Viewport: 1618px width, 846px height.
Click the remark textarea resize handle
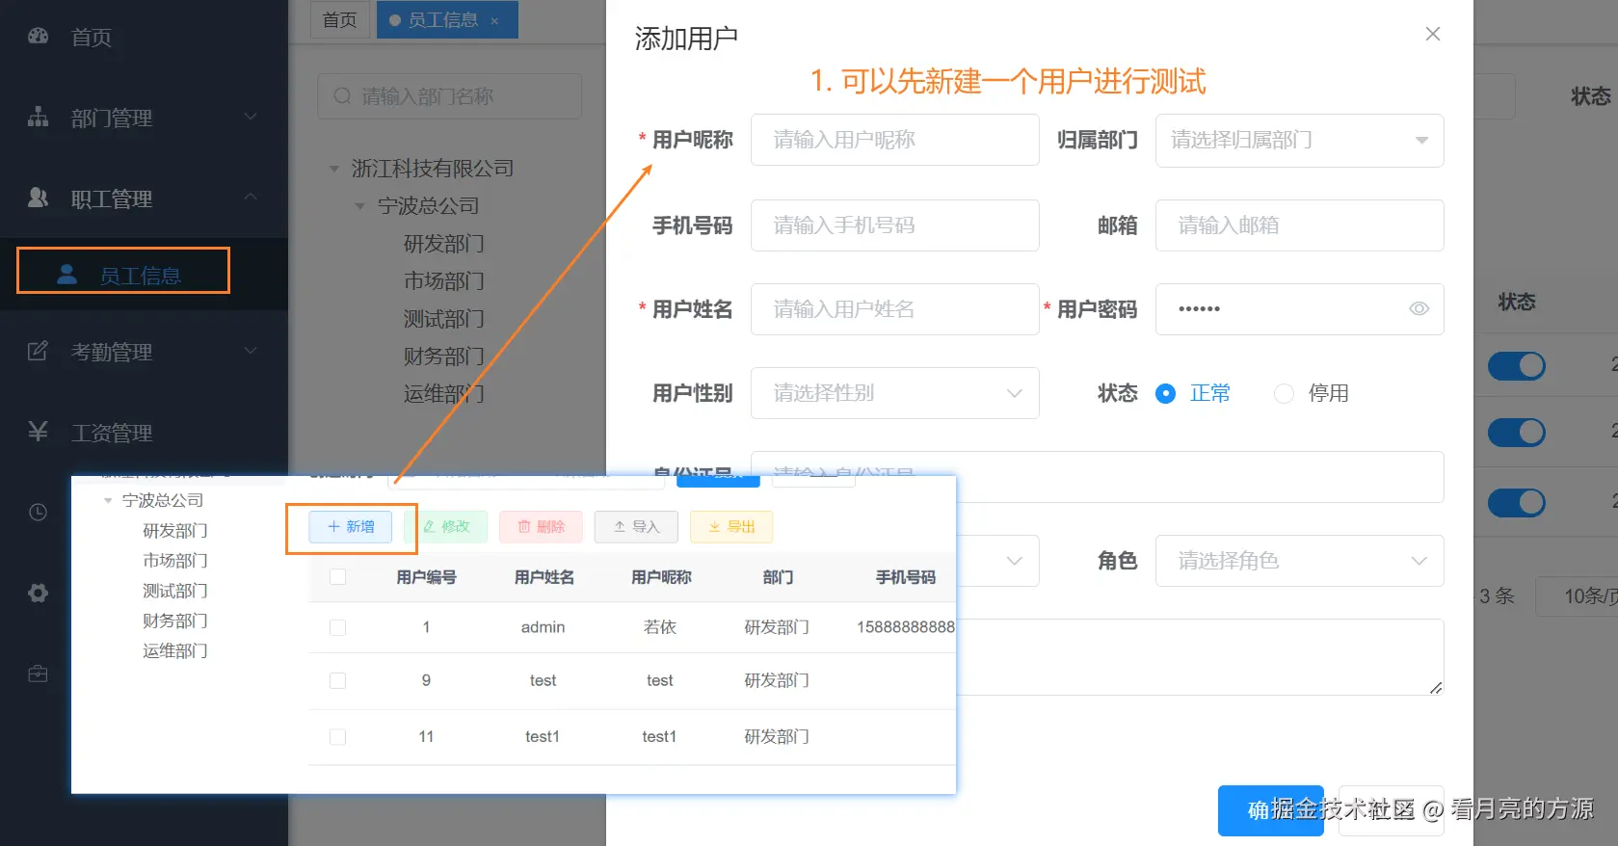tap(1436, 687)
